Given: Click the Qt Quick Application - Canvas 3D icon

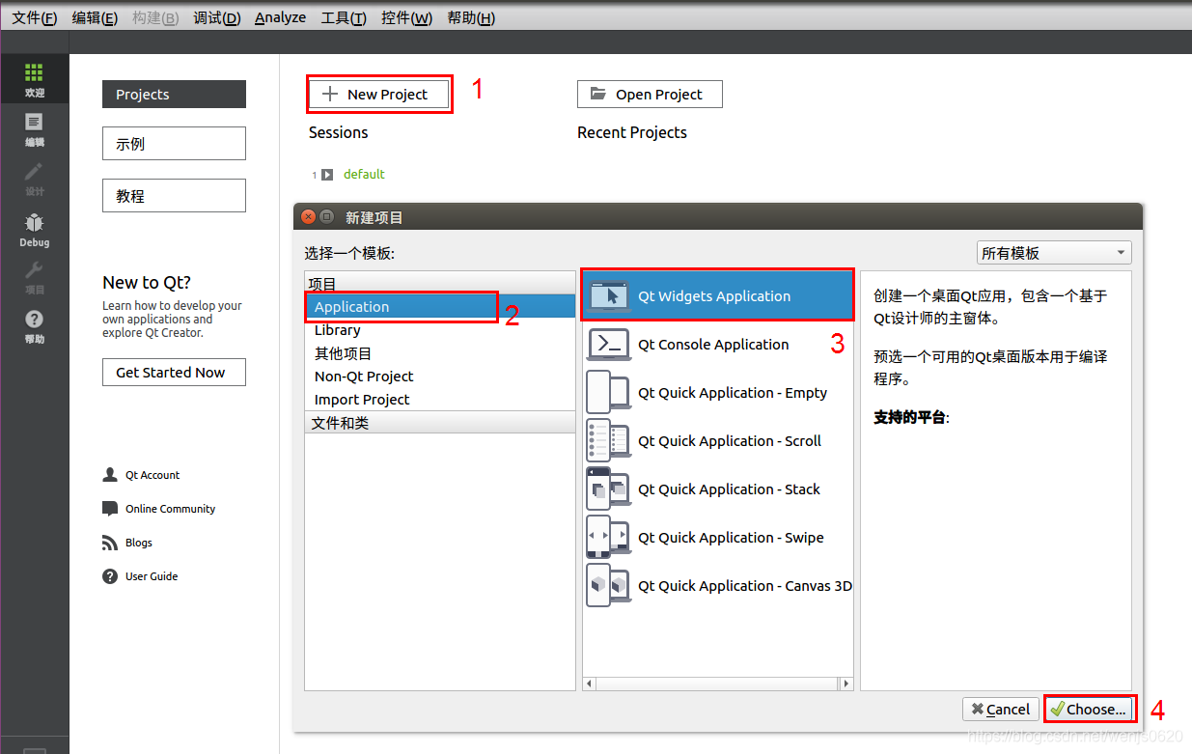Looking at the screenshot, I should [609, 586].
